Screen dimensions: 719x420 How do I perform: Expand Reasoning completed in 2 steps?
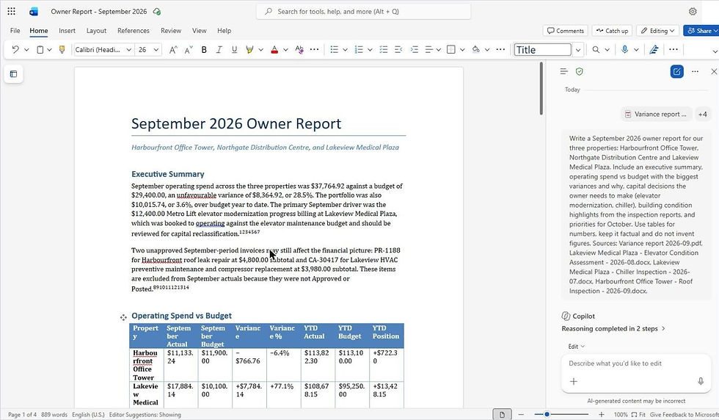click(613, 329)
